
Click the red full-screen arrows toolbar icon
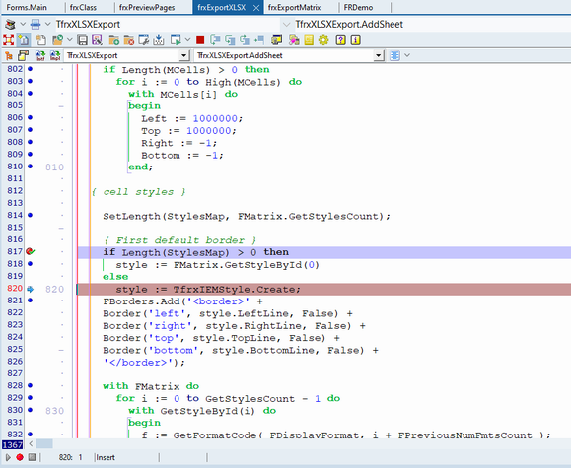(x=9, y=40)
